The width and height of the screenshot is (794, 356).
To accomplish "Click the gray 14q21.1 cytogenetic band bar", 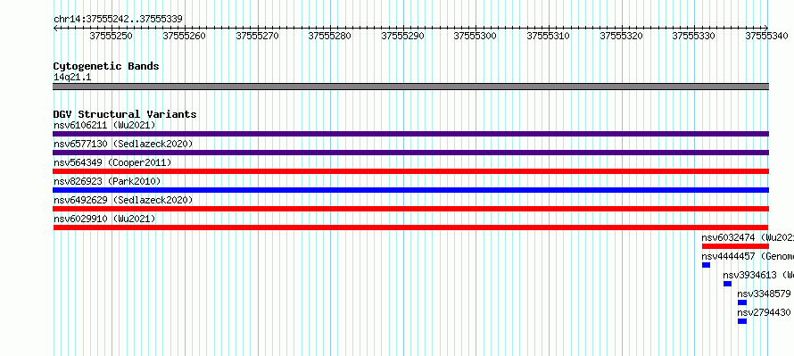I will tap(410, 87).
